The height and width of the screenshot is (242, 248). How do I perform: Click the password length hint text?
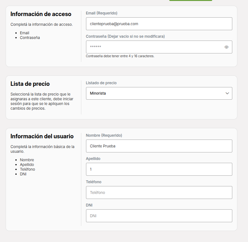(120, 56)
